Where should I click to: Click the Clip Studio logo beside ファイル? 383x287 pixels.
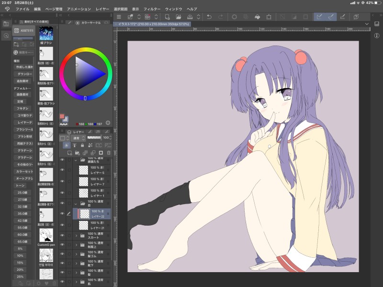[x=8, y=9]
